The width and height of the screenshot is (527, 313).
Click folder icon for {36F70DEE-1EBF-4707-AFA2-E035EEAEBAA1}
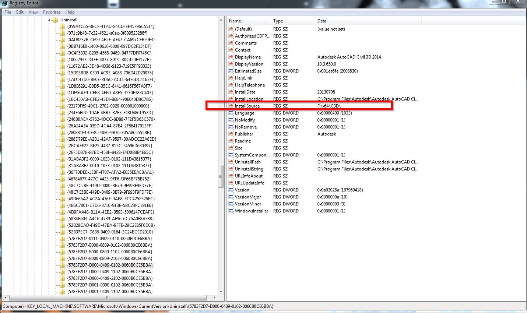click(x=62, y=172)
